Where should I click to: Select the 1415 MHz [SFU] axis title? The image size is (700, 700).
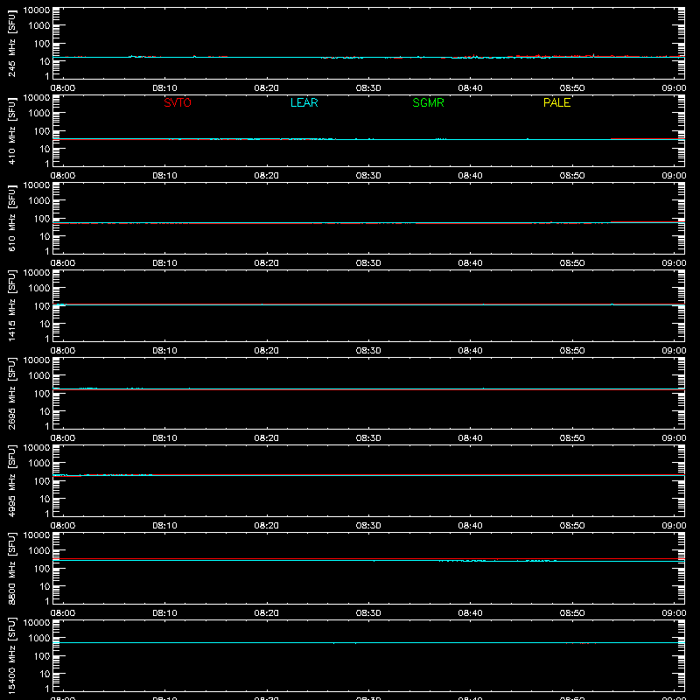point(12,305)
